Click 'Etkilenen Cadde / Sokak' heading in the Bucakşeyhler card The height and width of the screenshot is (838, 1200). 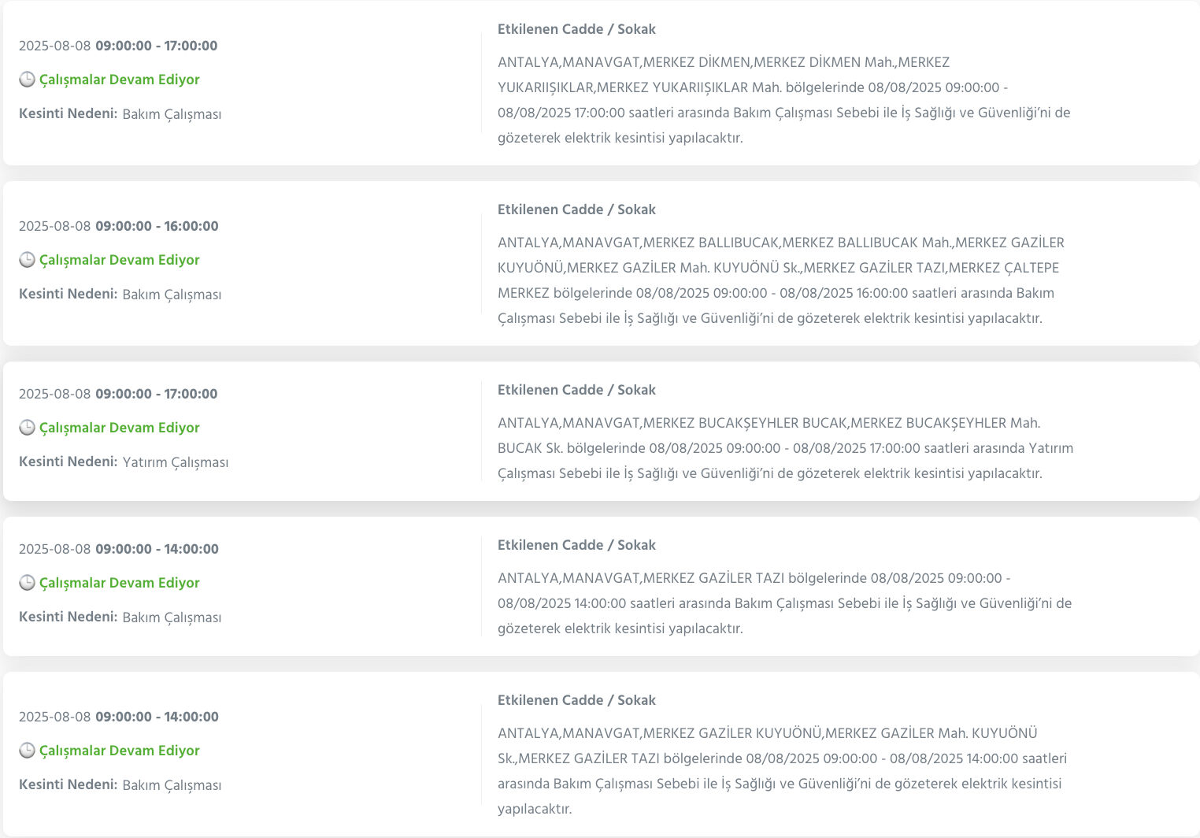pyautogui.click(x=576, y=390)
